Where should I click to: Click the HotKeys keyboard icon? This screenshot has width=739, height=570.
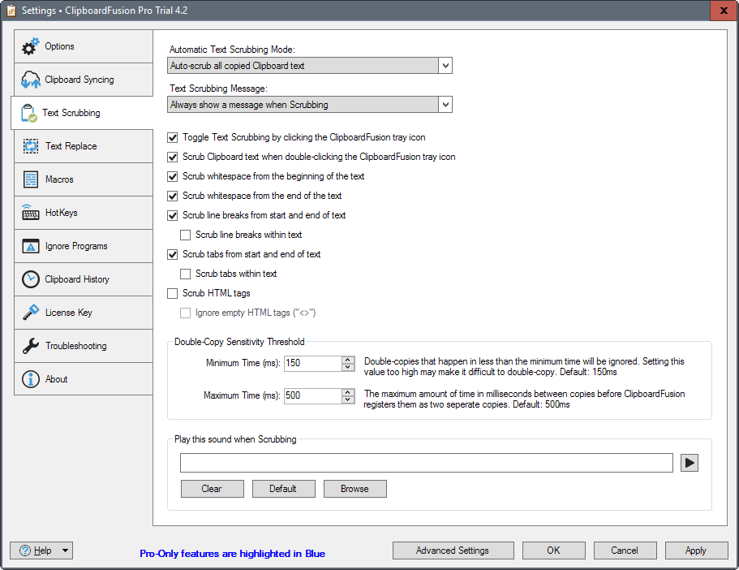31,213
